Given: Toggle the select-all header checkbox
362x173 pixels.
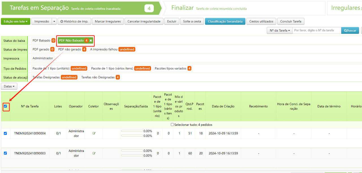Looking at the screenshot, I should tap(6, 106).
